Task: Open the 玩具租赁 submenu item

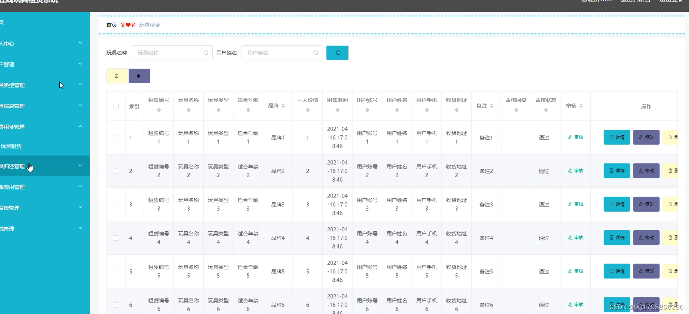Action: pos(45,146)
